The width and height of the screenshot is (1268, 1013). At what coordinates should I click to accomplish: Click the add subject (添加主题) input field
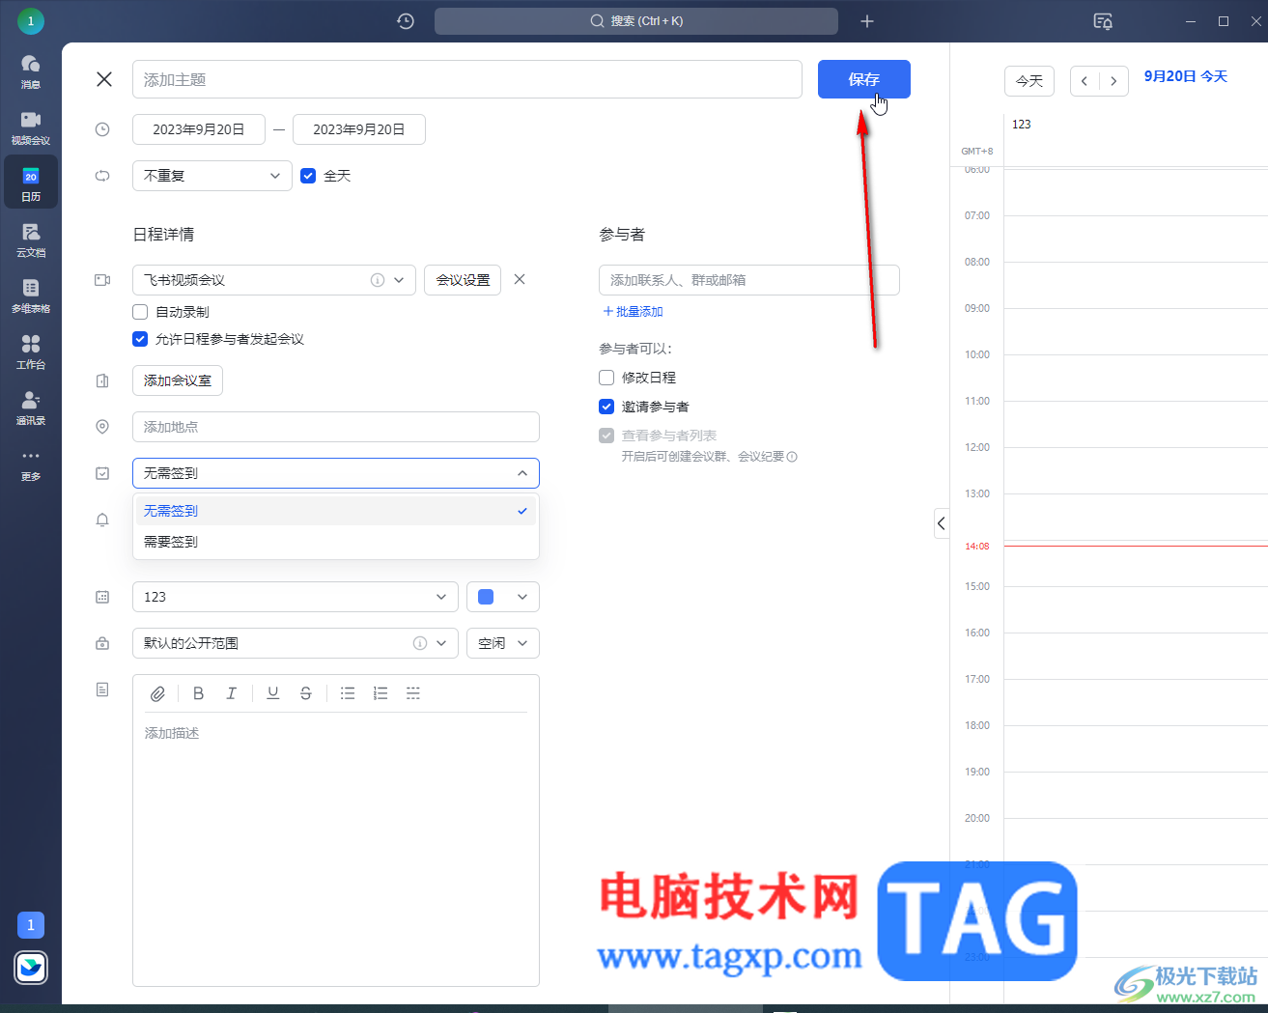(x=467, y=79)
